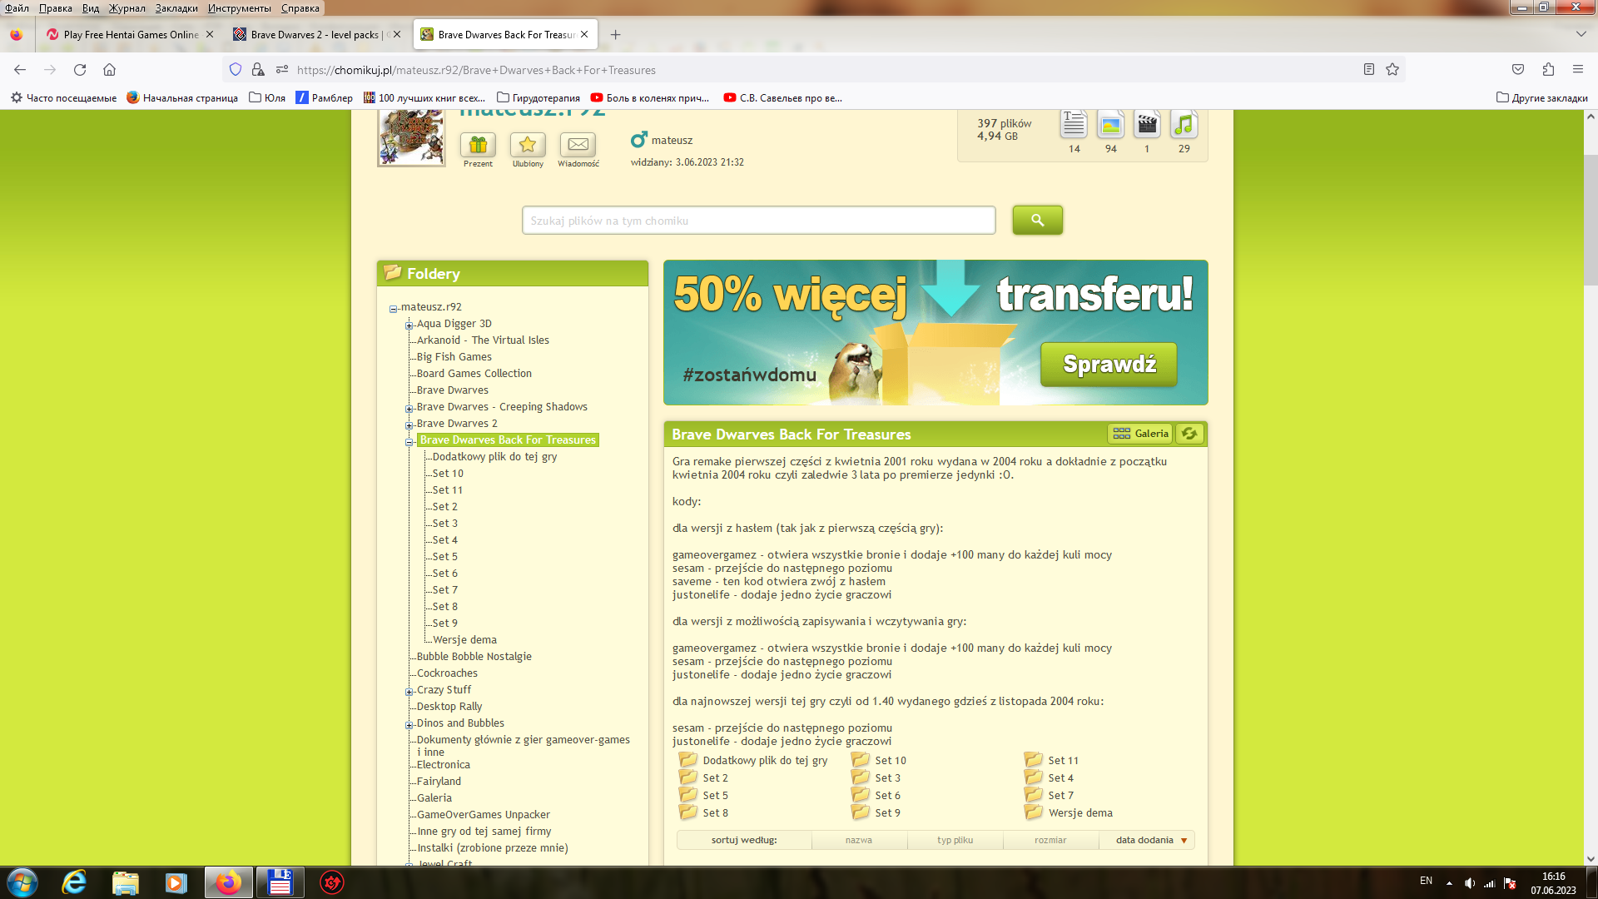Switch to the Play Free Hentai Games tab

click(130, 35)
